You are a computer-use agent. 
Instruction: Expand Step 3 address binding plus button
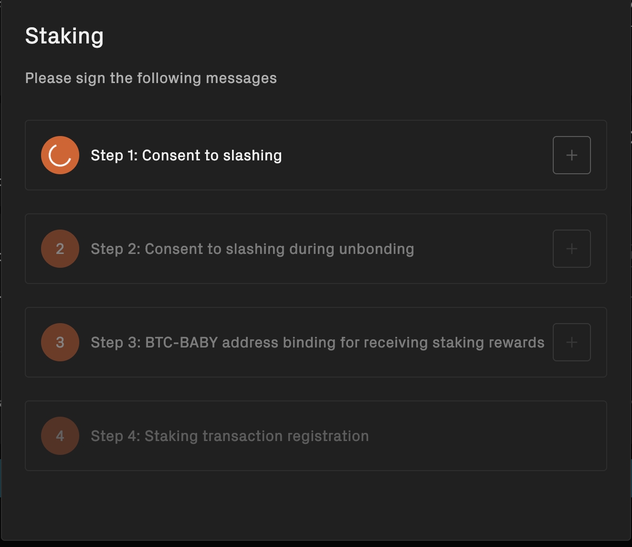[571, 342]
